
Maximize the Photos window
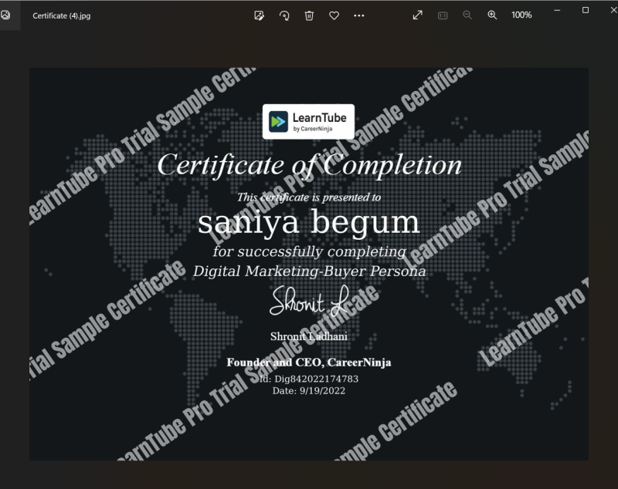(x=585, y=10)
